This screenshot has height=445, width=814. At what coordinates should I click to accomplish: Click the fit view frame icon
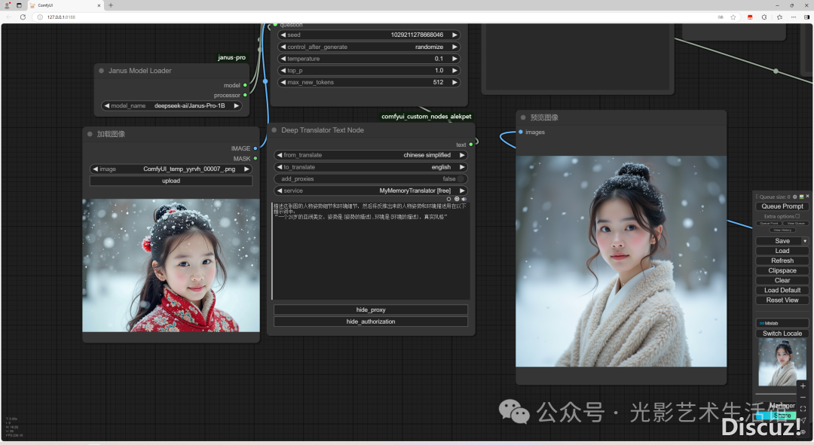(803, 409)
